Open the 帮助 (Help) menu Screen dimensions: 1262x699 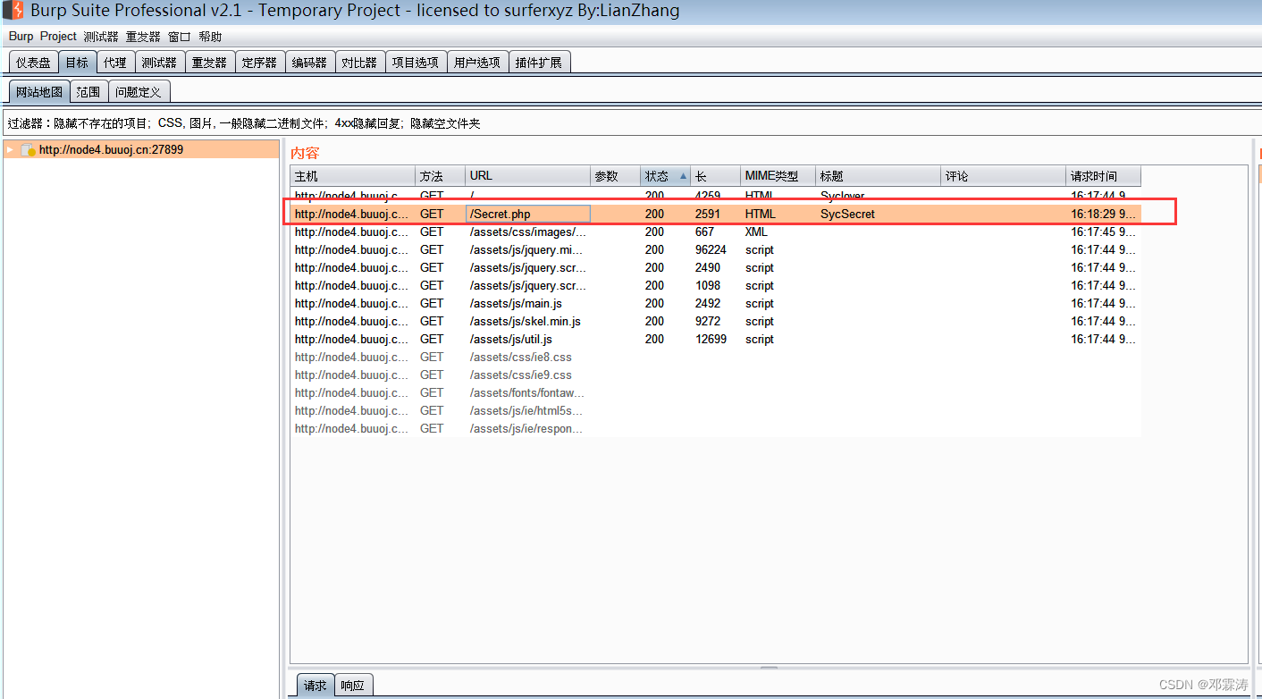(x=209, y=36)
